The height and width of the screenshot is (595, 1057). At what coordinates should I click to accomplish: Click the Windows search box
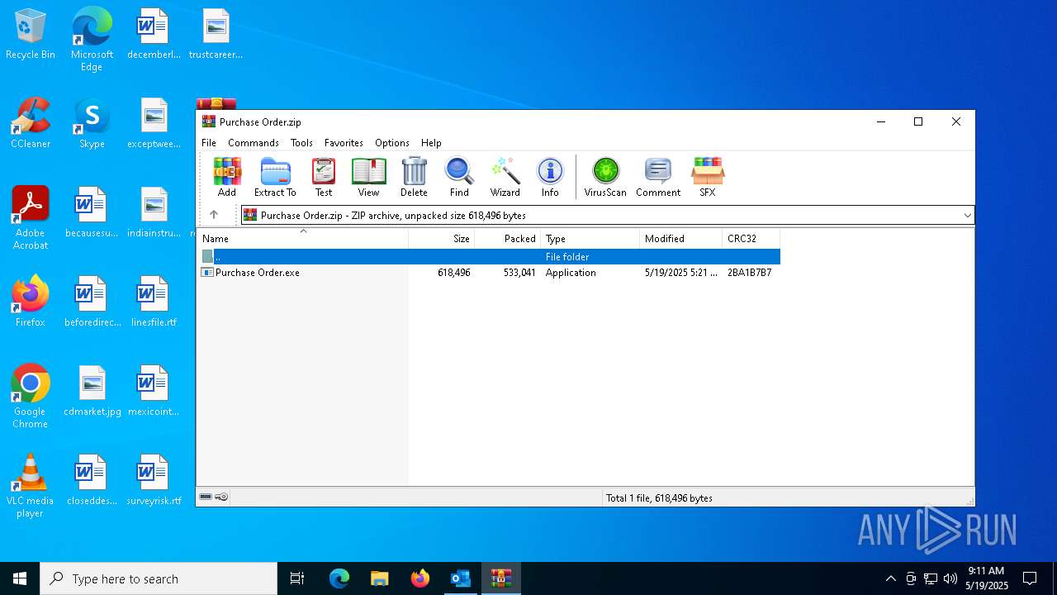[159, 578]
